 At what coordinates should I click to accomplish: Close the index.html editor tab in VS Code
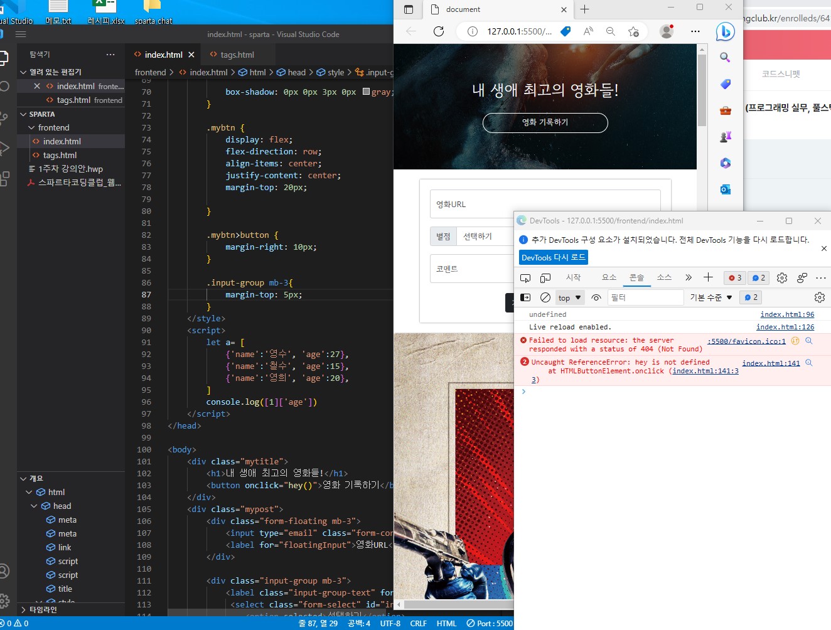click(x=191, y=55)
